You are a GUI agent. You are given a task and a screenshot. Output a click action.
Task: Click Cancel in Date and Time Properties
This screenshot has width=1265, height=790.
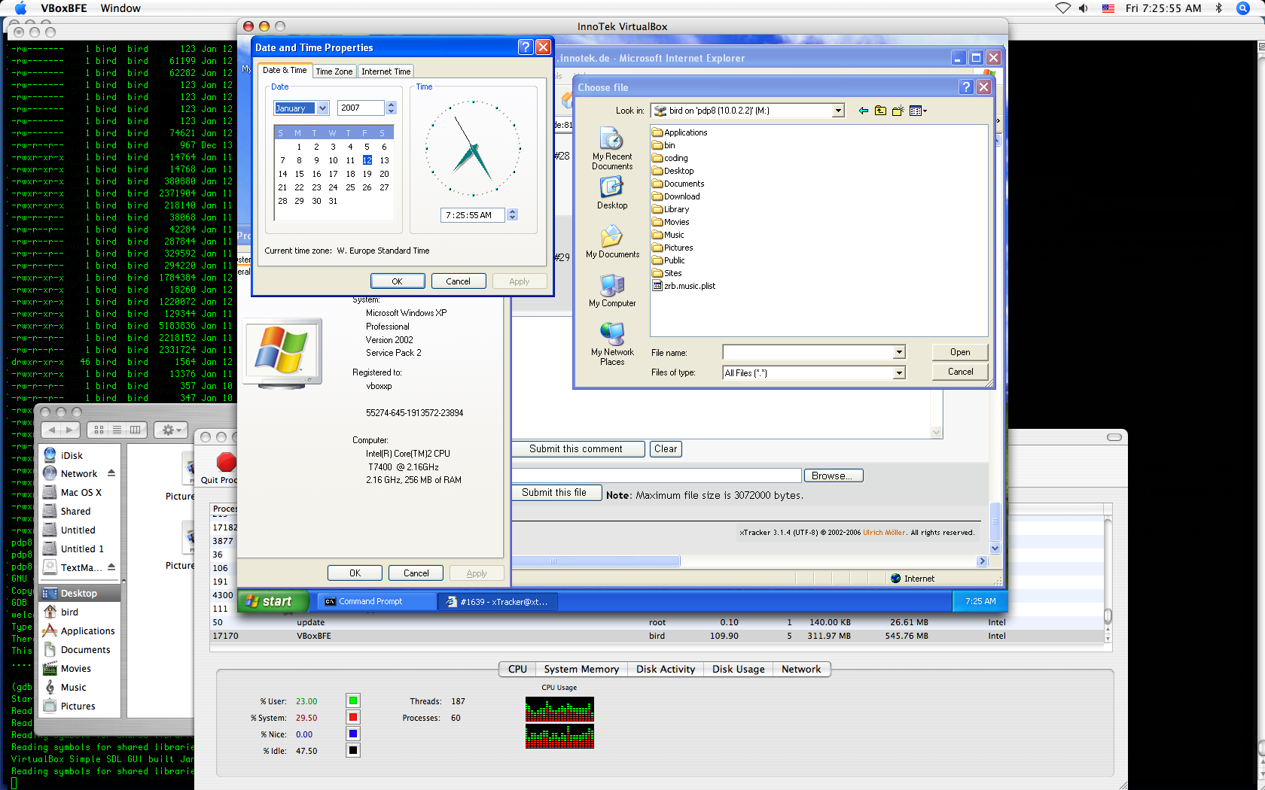tap(458, 281)
